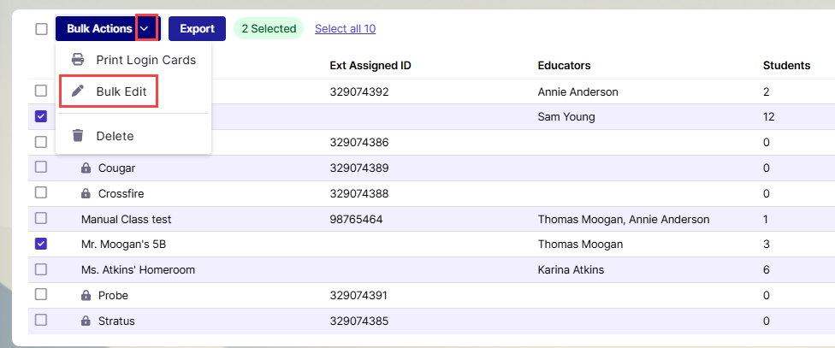Open the Crossfire class name

click(x=121, y=194)
